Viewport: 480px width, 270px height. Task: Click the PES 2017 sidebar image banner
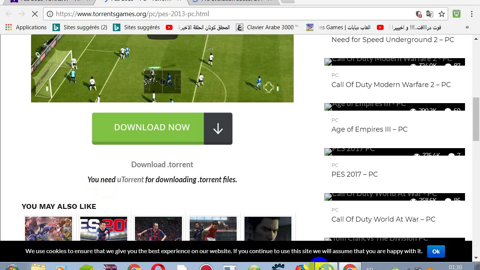(x=394, y=152)
